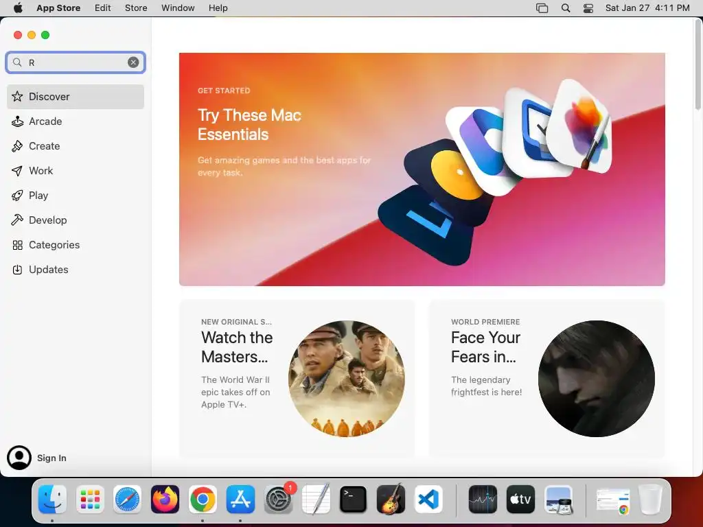Click the date and time in the menu bar
Screen dimensions: 703x527
point(647,8)
